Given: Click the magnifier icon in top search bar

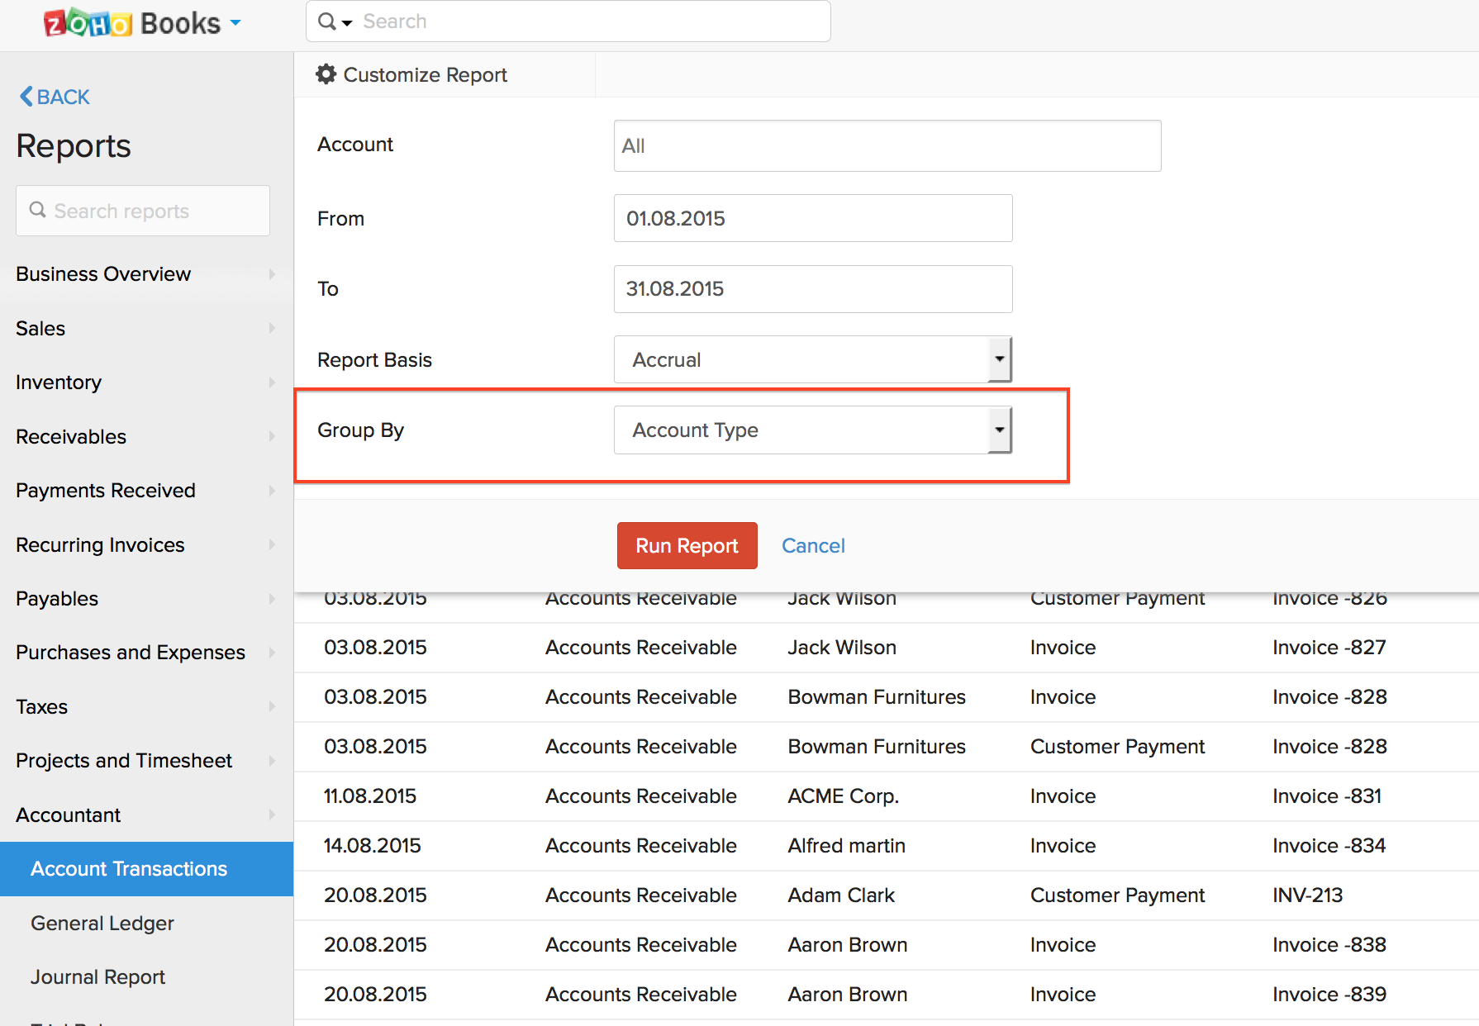Looking at the screenshot, I should click(x=326, y=21).
